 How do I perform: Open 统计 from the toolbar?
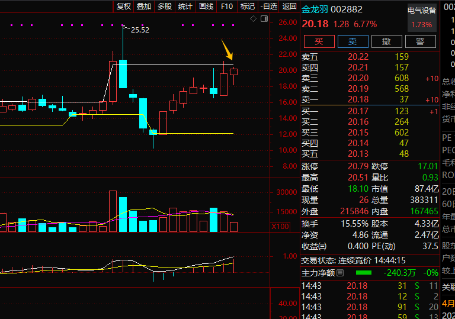185,7
